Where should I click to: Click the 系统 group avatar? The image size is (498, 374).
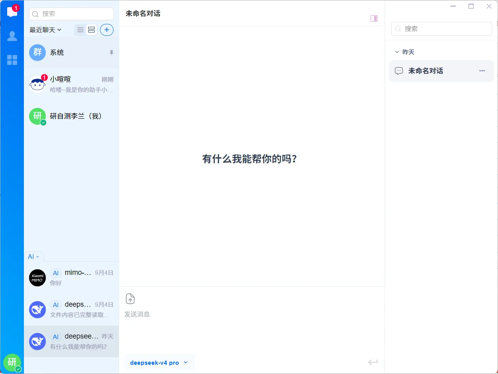coord(37,53)
